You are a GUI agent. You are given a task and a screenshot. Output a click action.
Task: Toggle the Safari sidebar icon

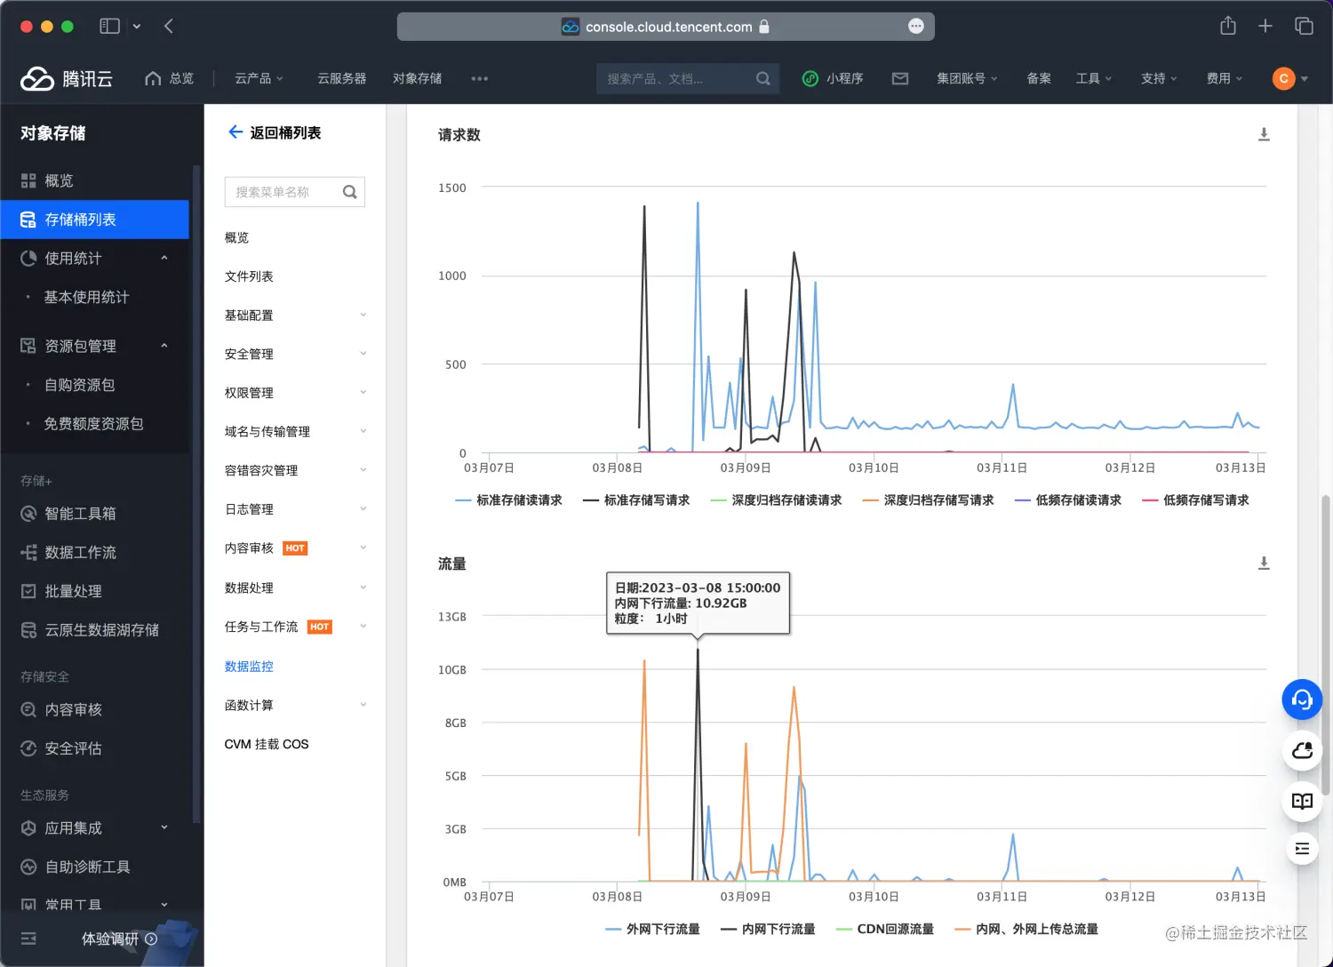(110, 26)
